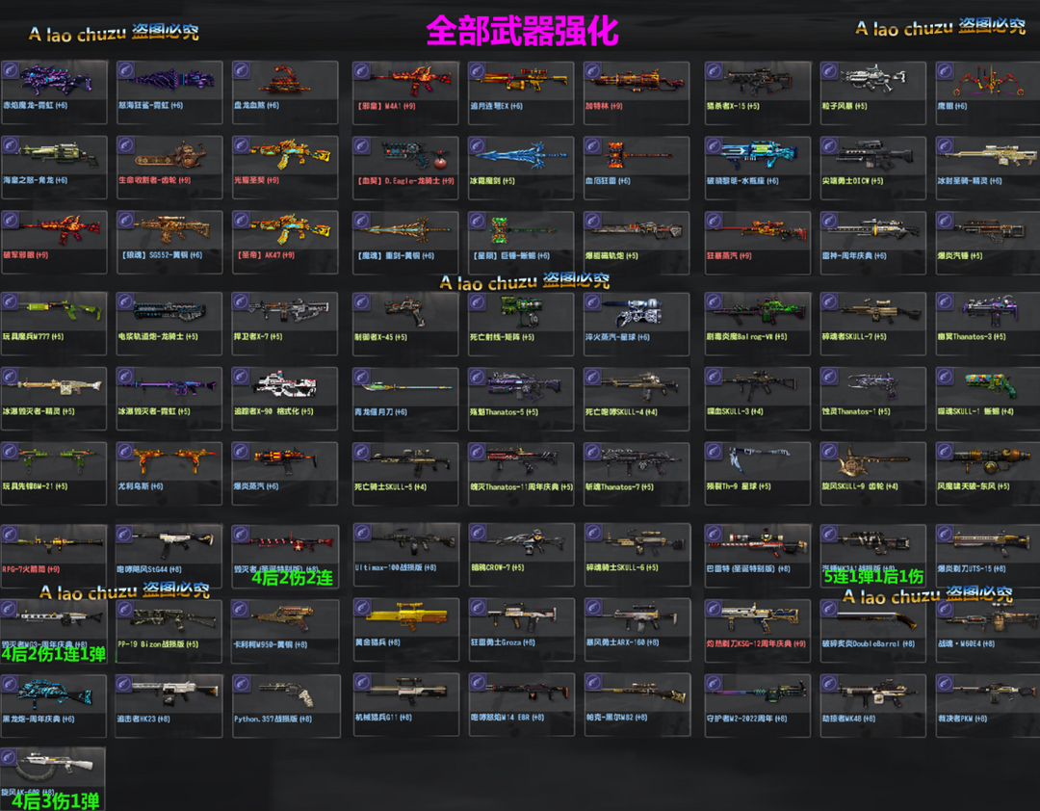Viewport: 1040px width, 811px height.
Task: Select the OICW (+5) black rifle icon
Action: coord(873,154)
